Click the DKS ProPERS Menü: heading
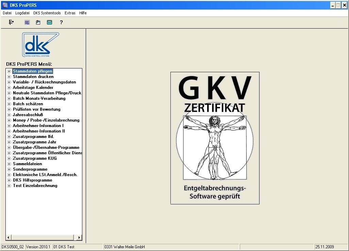 (29, 64)
